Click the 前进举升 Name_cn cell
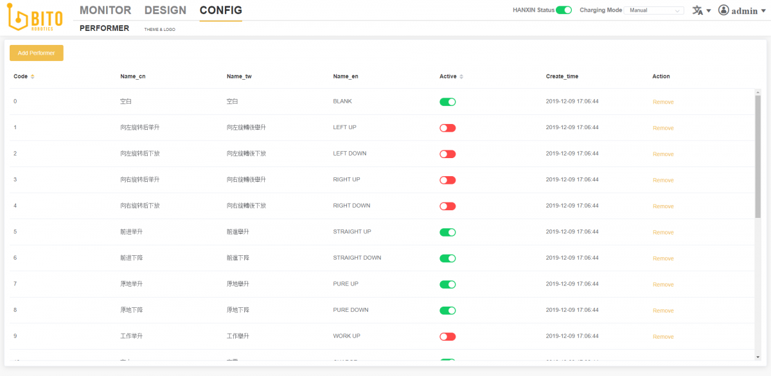771x376 pixels. (131, 231)
